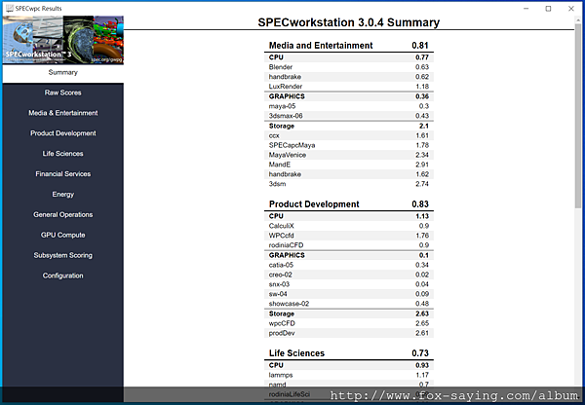Click the Product Development score 0.83

[x=420, y=204]
